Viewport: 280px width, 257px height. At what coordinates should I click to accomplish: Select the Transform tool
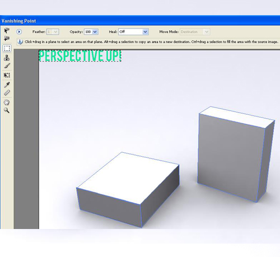7,75
